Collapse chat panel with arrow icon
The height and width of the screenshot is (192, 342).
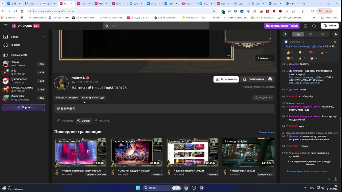click(285, 34)
